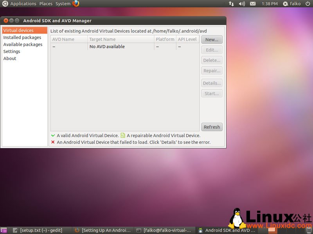Open Settings in the SDK manager sidebar

(12, 51)
